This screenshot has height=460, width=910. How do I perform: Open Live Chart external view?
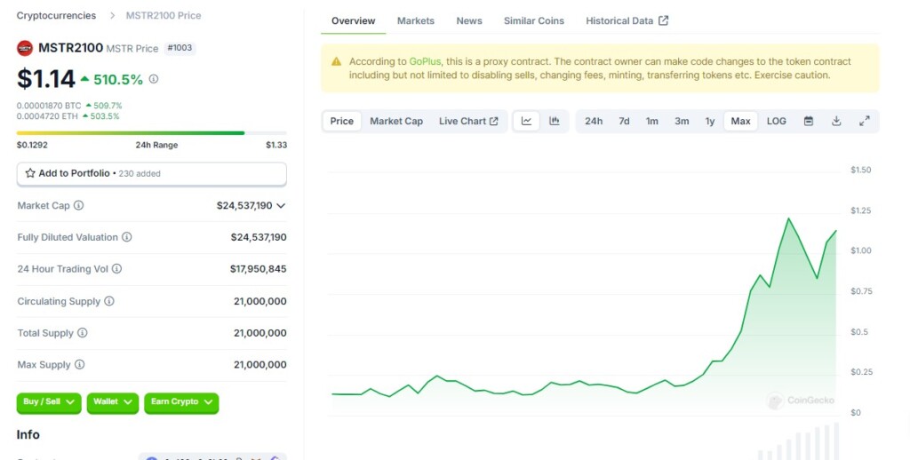tap(468, 122)
